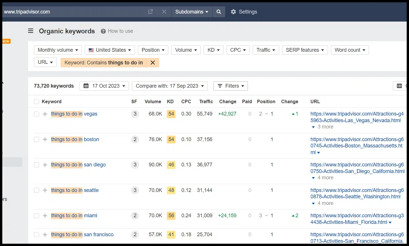
Task: Open the 17 Oct 2023 date picker
Action: pos(104,86)
